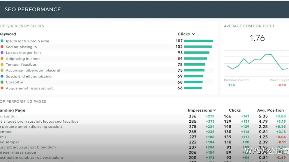Sort queries by the Clicks column arrow
Viewport: 289px width, 162px height.
tap(193, 34)
